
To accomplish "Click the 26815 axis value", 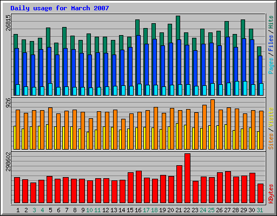I will (x=8, y=23).
